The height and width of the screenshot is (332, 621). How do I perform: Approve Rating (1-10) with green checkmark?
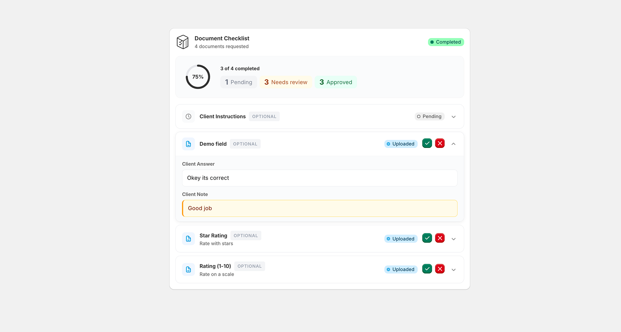427,269
